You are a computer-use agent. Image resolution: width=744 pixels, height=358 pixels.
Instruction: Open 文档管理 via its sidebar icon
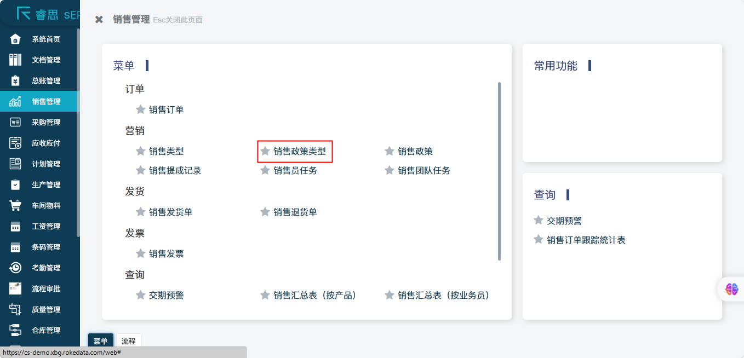tap(15, 60)
